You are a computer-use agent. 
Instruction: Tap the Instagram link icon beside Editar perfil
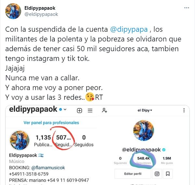pos(157,174)
